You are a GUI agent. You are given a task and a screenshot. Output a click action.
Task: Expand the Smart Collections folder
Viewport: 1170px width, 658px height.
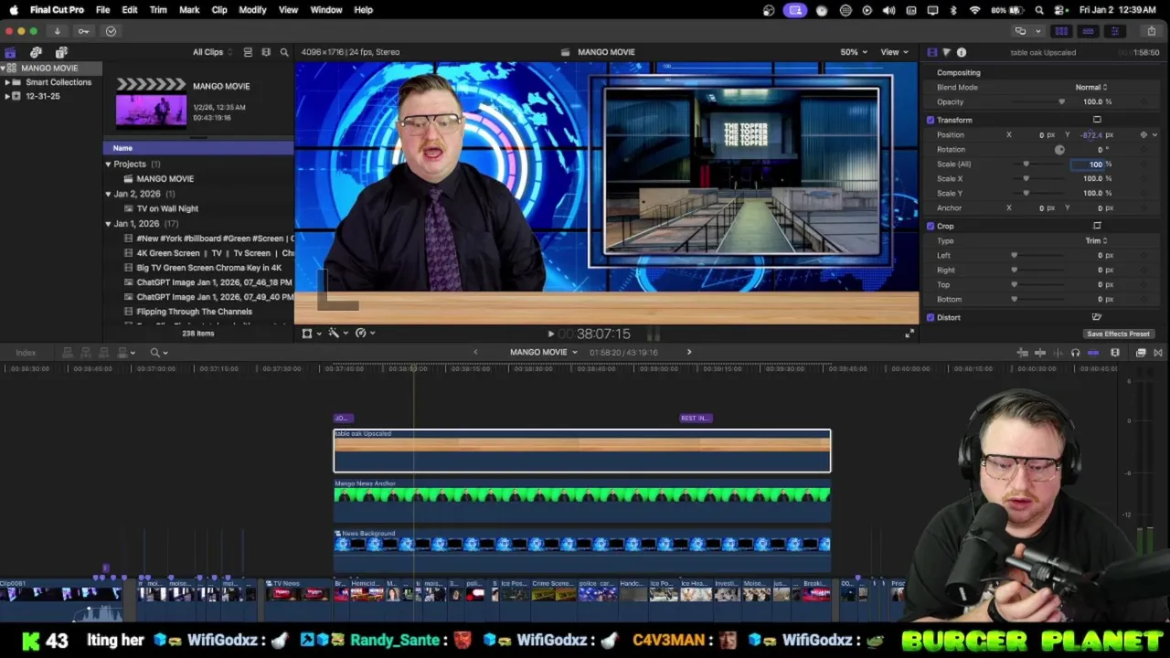pos(7,82)
